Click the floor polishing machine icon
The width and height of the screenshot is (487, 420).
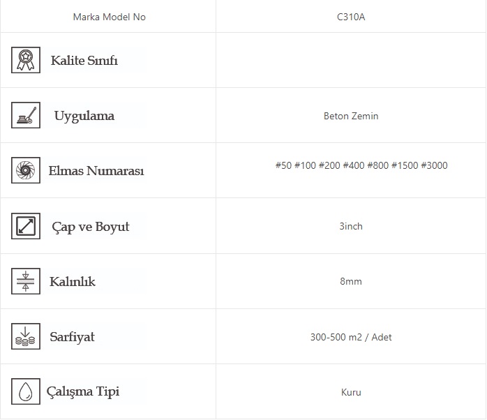26,115
